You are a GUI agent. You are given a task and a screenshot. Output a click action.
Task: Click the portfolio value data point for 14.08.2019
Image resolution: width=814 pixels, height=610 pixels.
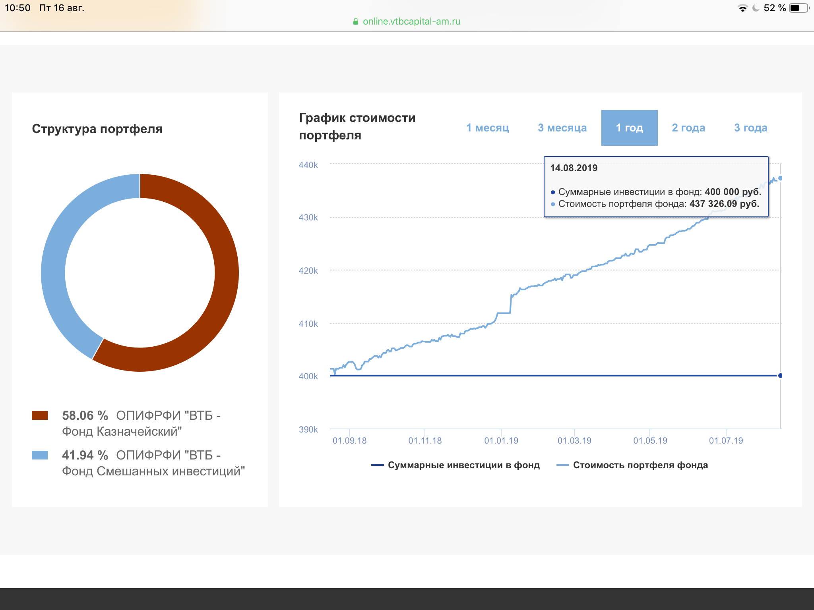[x=780, y=178]
